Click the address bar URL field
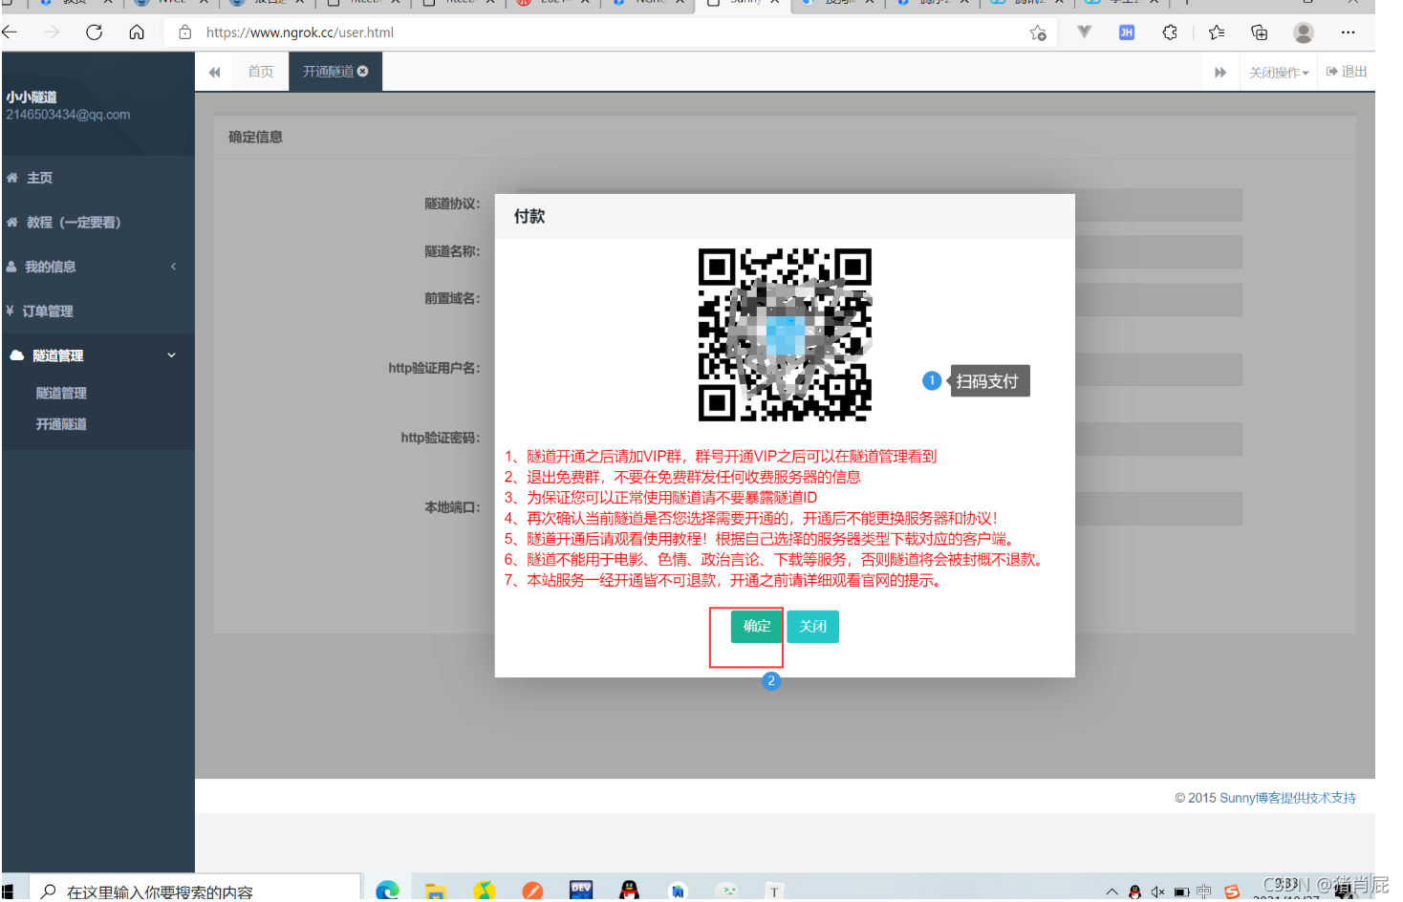This screenshot has width=1403, height=902. [x=612, y=32]
